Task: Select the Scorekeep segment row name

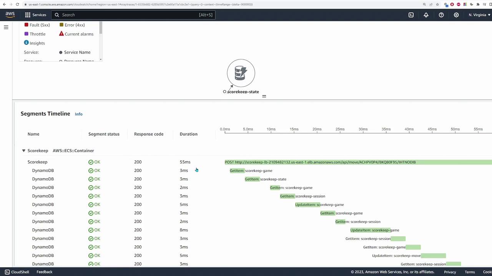Action: point(37,162)
